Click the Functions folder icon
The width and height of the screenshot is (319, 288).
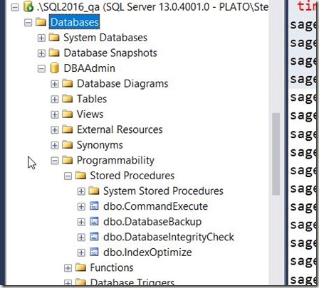(80, 267)
